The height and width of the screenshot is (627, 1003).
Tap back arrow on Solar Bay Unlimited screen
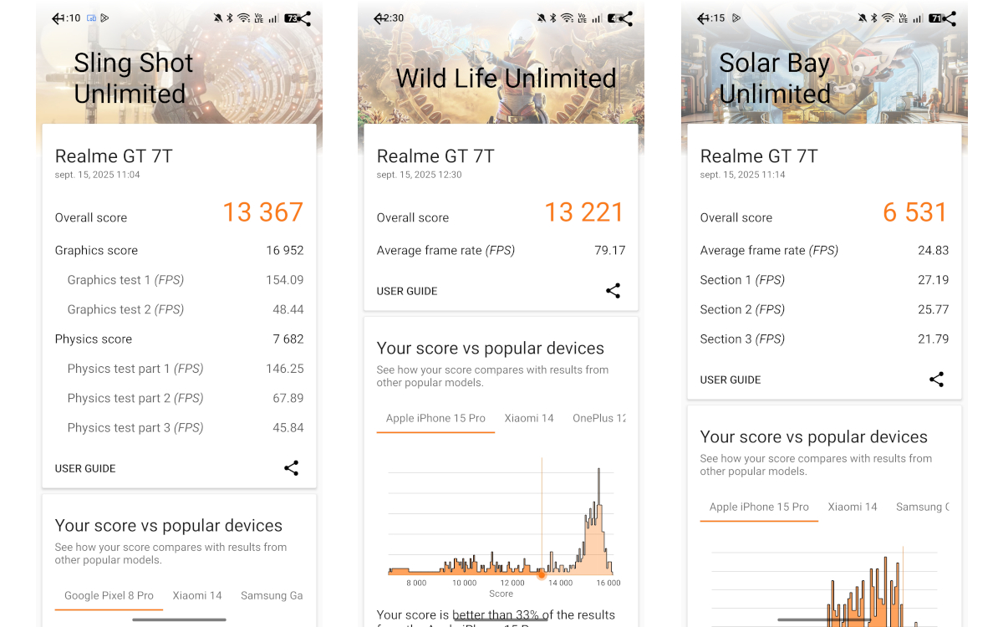point(702,18)
